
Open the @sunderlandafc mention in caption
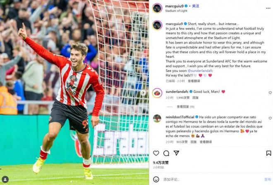point(200,71)
